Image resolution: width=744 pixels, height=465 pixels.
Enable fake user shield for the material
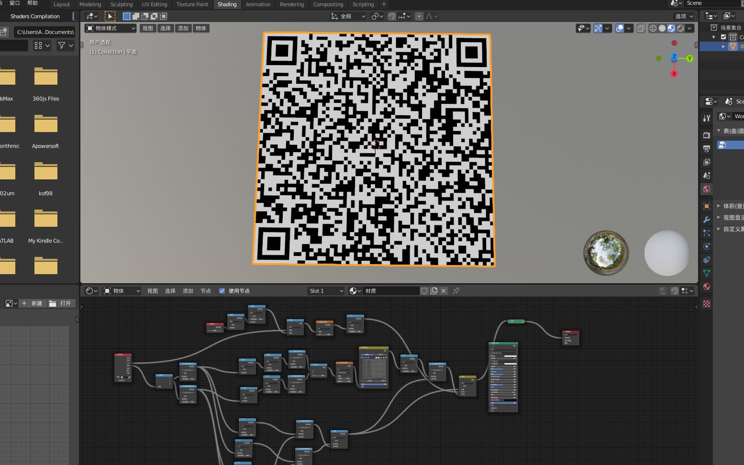[424, 290]
